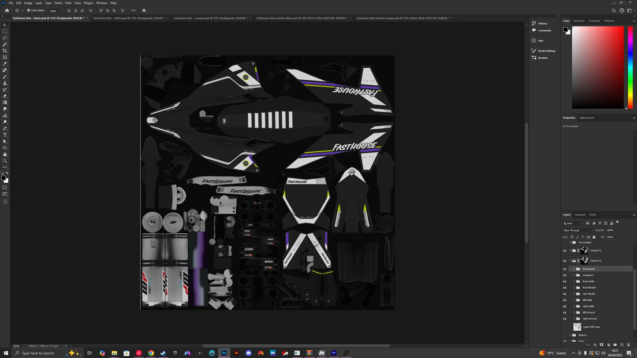This screenshot has width=637, height=358.
Task: Open the Brush Settings panel icon
Action: (x=533, y=51)
